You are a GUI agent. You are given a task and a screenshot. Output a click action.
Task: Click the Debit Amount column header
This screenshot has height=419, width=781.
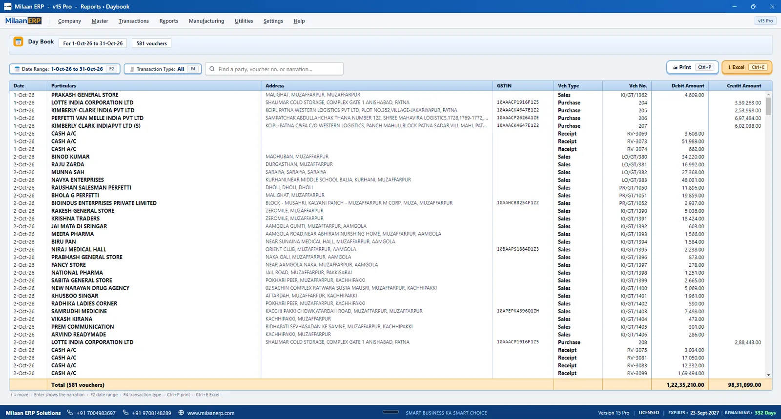coord(679,86)
